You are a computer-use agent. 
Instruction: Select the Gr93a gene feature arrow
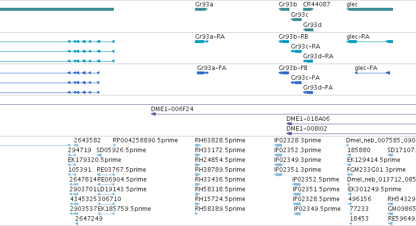point(201,9)
